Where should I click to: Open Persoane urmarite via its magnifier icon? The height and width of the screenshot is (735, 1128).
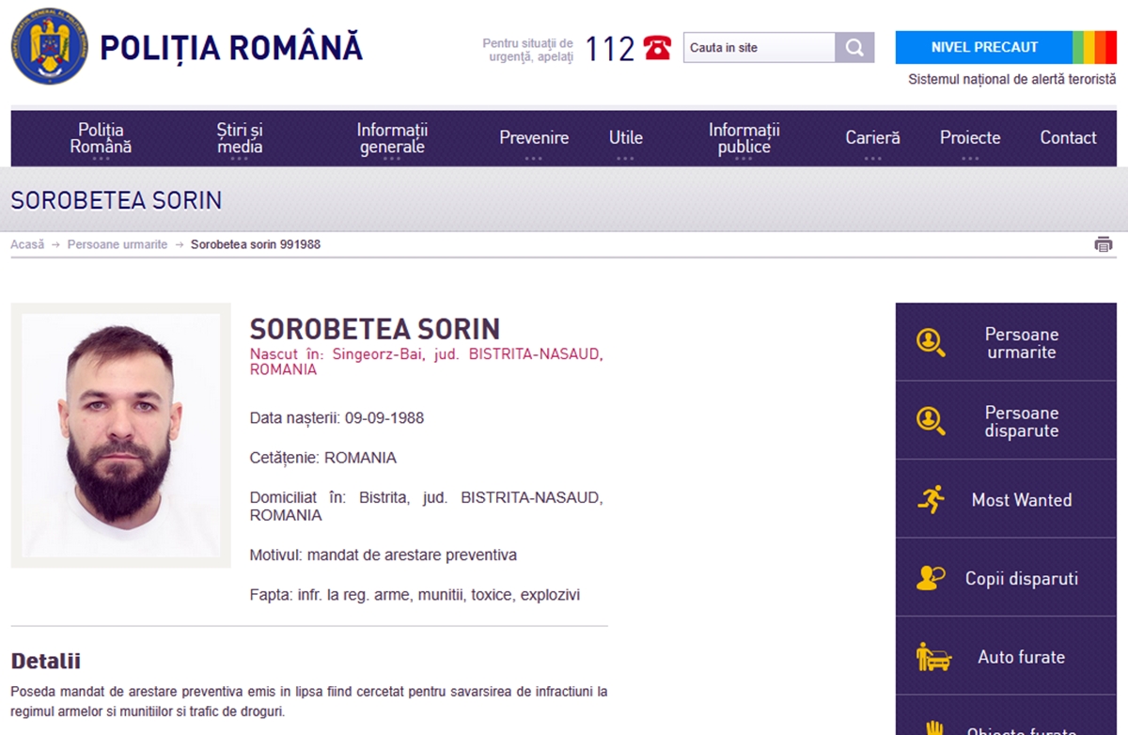(x=931, y=342)
